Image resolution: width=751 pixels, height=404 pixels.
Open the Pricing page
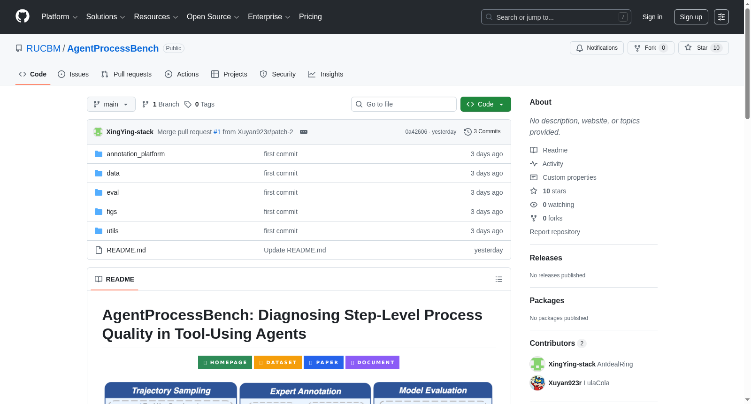coord(310,17)
